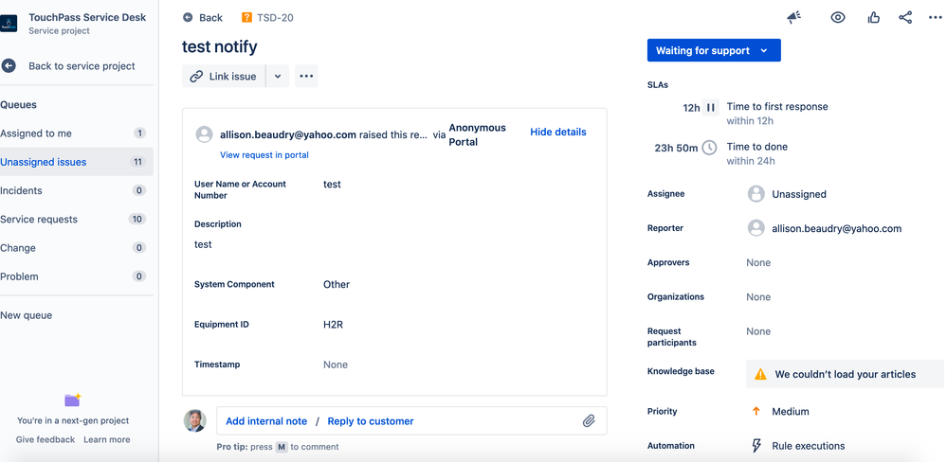Click the Unassigned avatar icon
The image size is (947, 462).
pyautogui.click(x=756, y=194)
